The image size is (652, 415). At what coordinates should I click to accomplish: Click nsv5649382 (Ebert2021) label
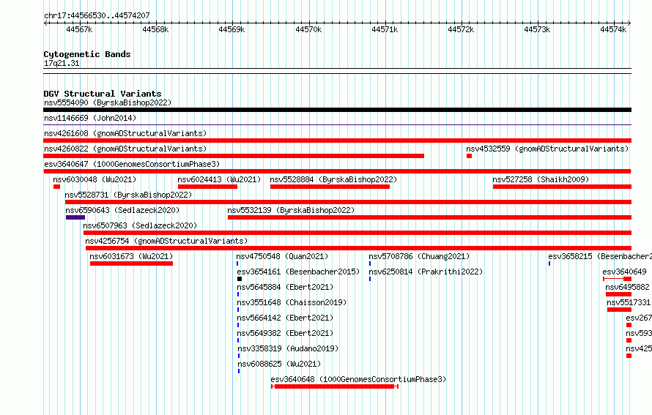click(x=285, y=333)
